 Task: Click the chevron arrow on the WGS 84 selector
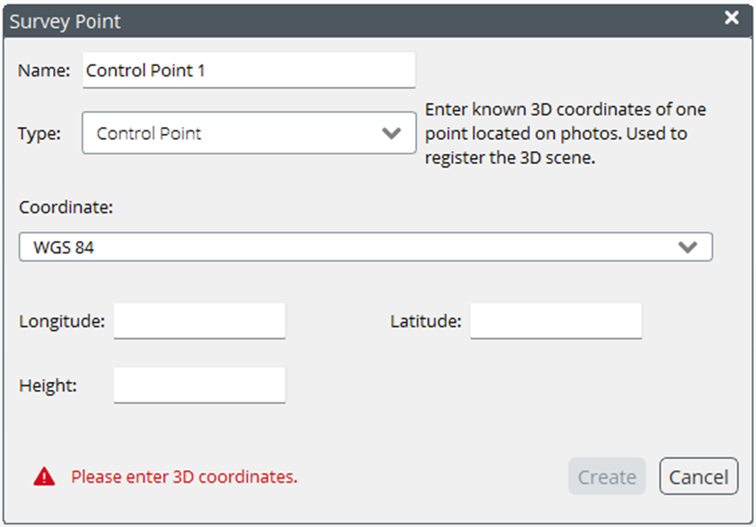pyautogui.click(x=688, y=246)
